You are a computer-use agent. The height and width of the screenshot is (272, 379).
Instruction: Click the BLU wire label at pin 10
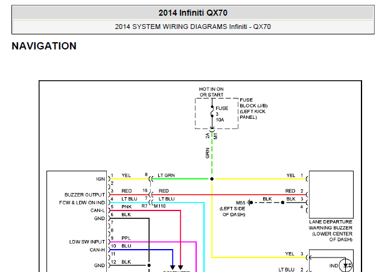click(x=126, y=246)
